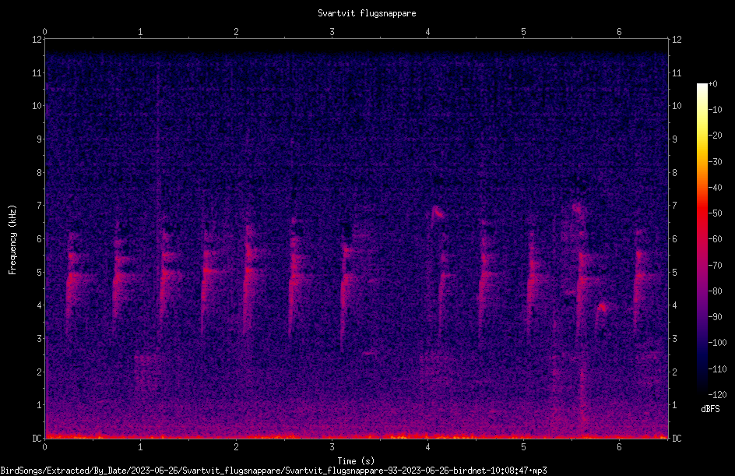The width and height of the screenshot is (735, 476).
Task: Click the isolated 4 kHz note near 5.8 seconds
Action: pyautogui.click(x=602, y=308)
